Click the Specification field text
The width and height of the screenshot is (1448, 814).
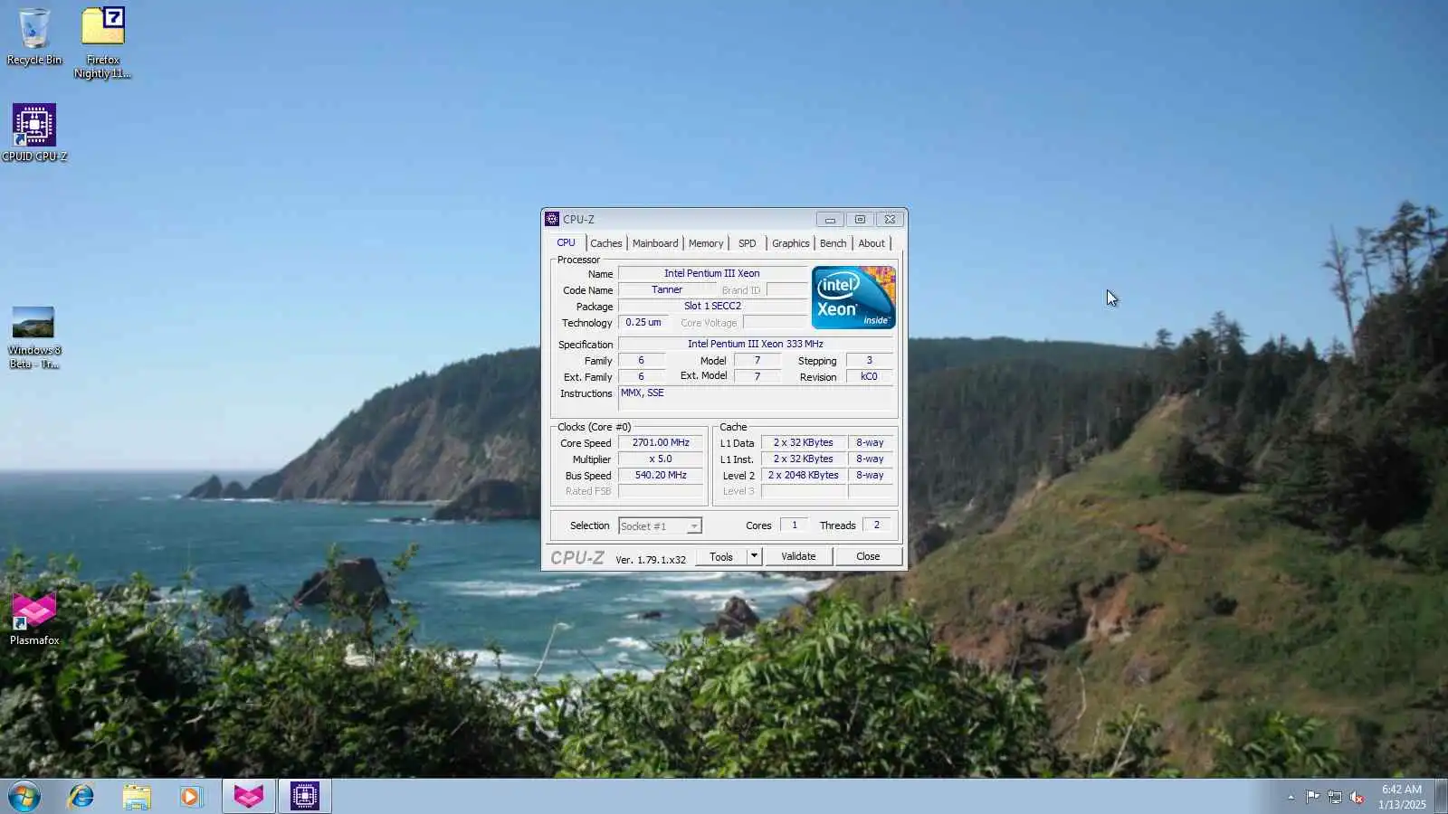(x=756, y=345)
